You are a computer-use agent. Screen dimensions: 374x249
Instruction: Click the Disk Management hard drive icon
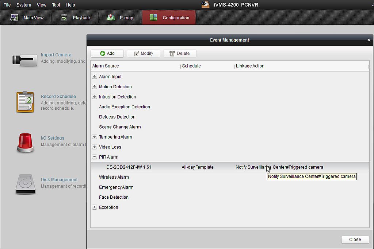(x=26, y=184)
